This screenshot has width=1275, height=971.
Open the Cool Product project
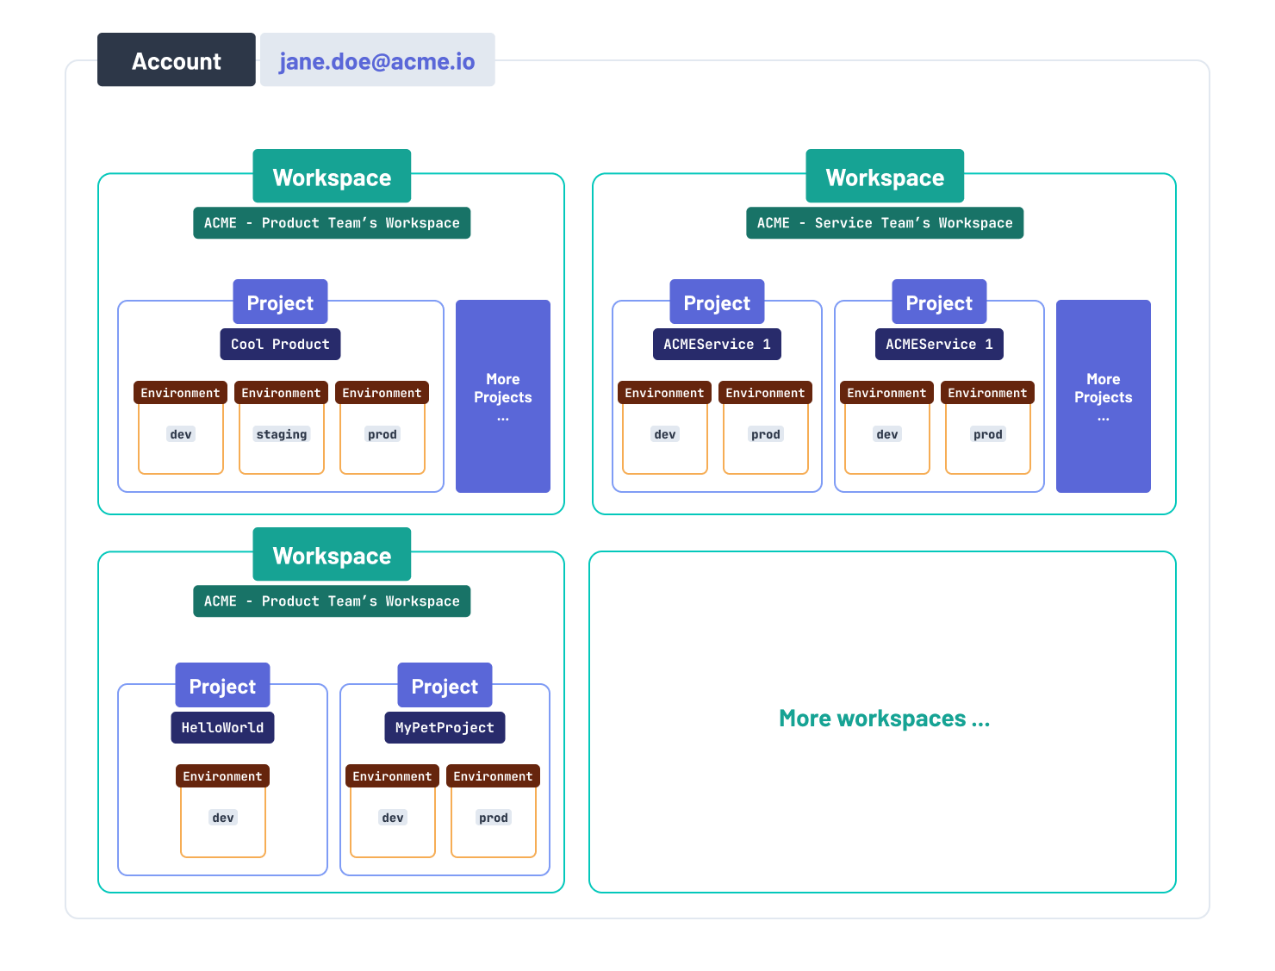280,344
